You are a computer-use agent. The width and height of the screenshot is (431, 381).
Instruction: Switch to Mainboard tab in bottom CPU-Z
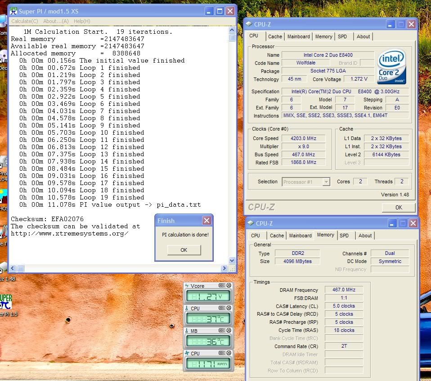pos(301,236)
